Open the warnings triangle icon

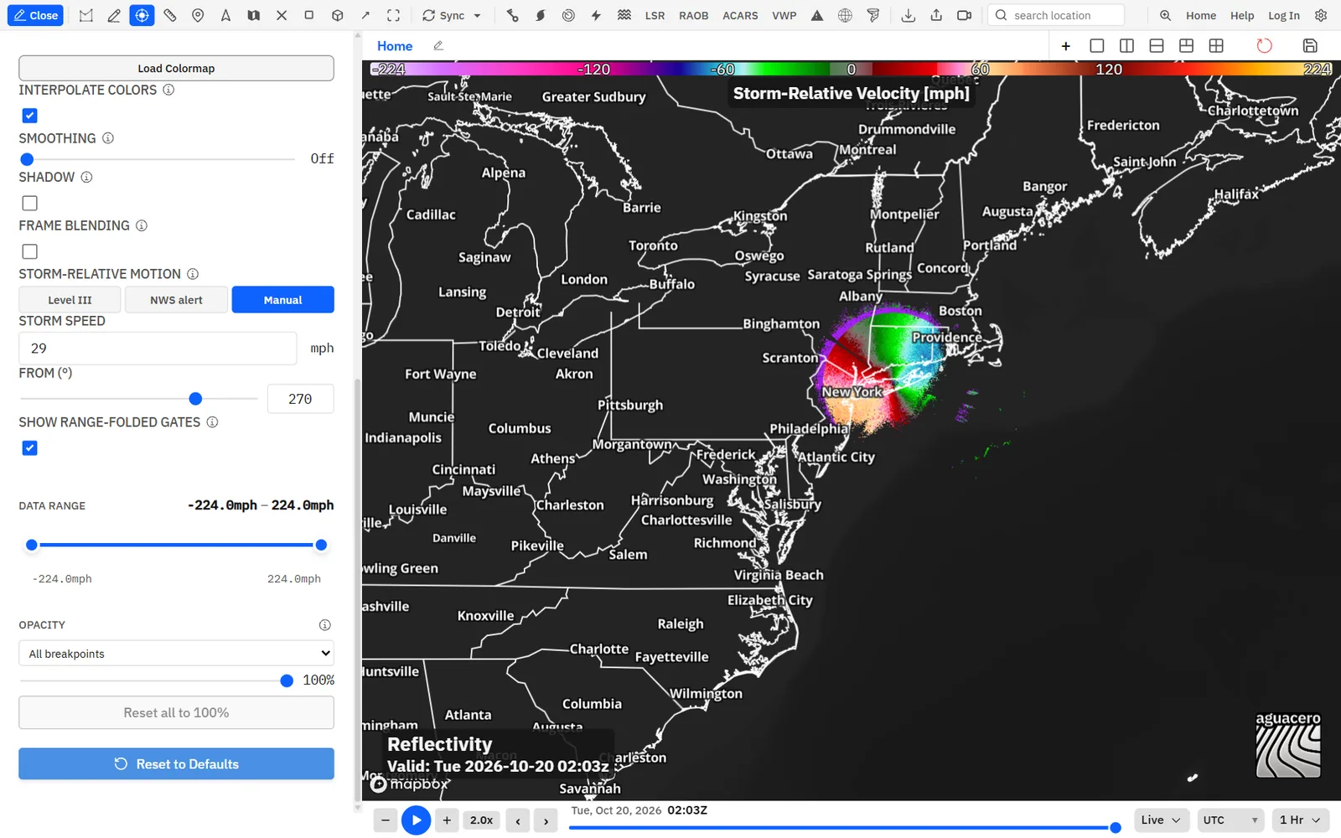[817, 15]
